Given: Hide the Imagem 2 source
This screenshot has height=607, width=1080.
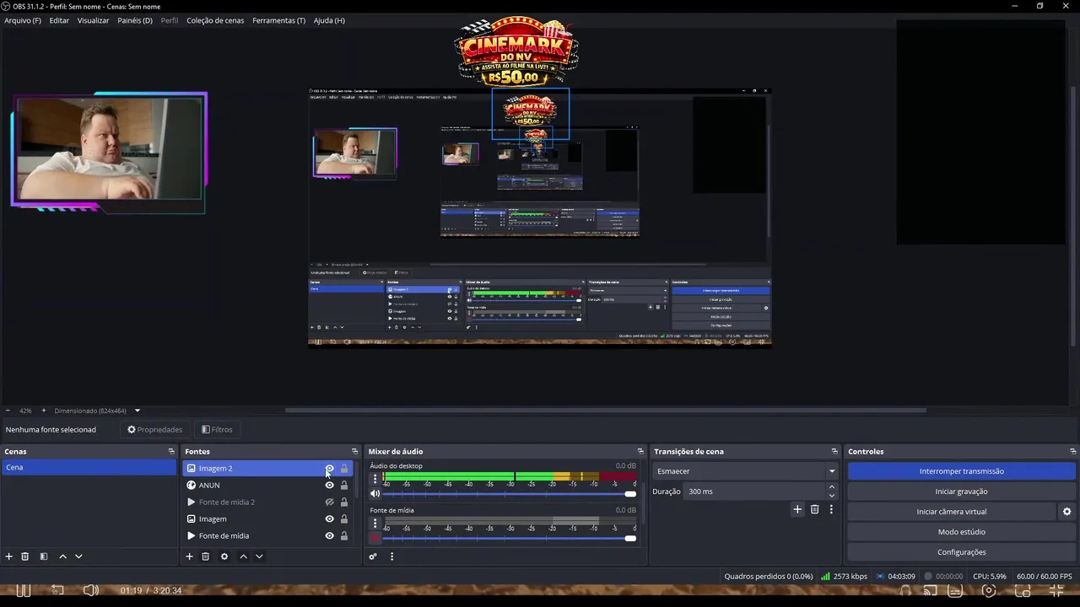Looking at the screenshot, I should click(x=329, y=469).
